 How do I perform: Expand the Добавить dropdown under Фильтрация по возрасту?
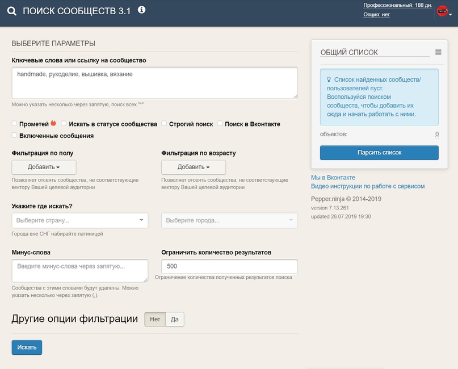[x=194, y=167]
